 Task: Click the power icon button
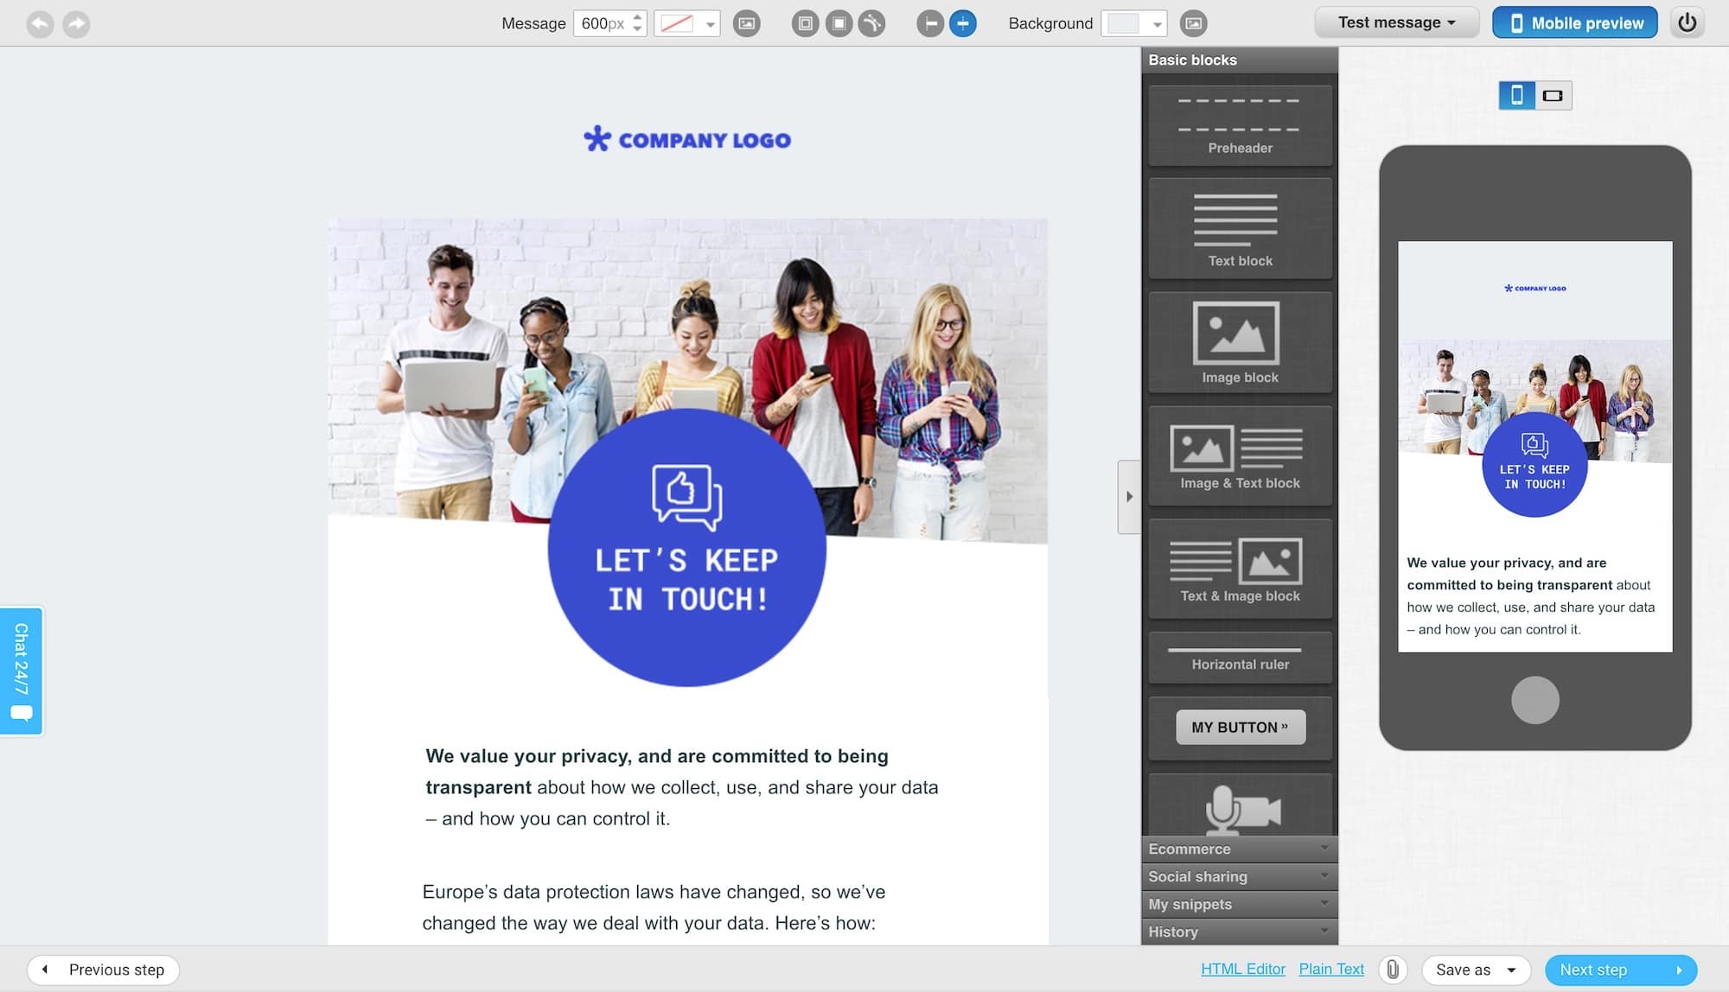1687,23
